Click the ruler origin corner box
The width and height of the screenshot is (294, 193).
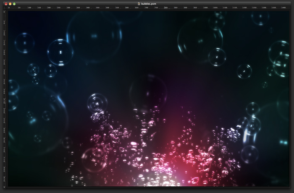pos(5,8)
